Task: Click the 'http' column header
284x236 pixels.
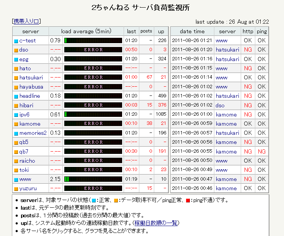Action: [x=248, y=31]
